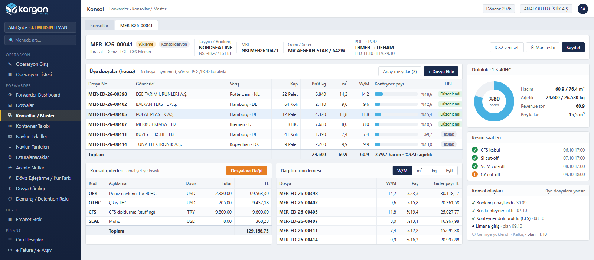
Task: Open the Aktif Şube 33 MERSİN LİMAN selector
Action: [40, 27]
